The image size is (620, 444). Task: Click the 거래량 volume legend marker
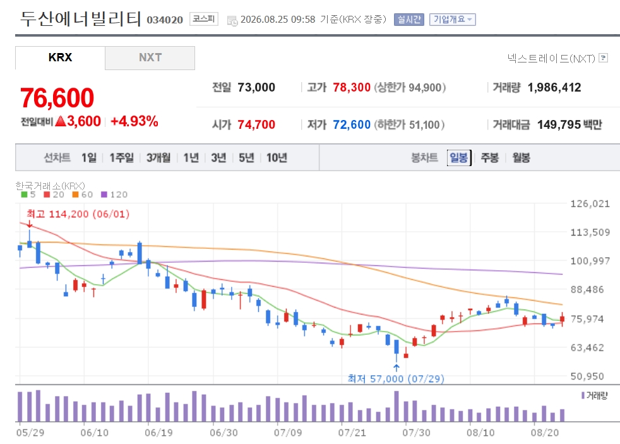click(583, 395)
